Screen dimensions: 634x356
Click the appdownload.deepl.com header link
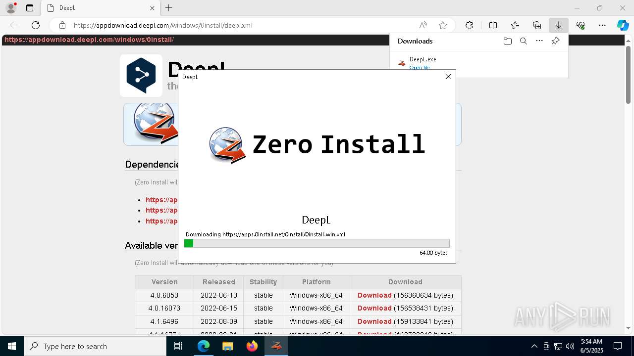(x=89, y=40)
